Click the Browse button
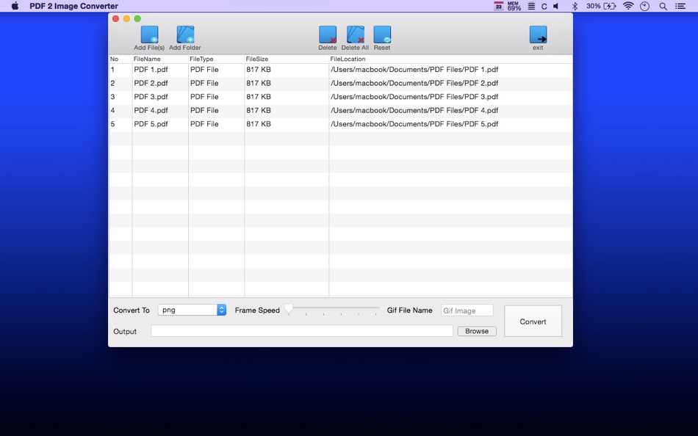 (x=477, y=331)
